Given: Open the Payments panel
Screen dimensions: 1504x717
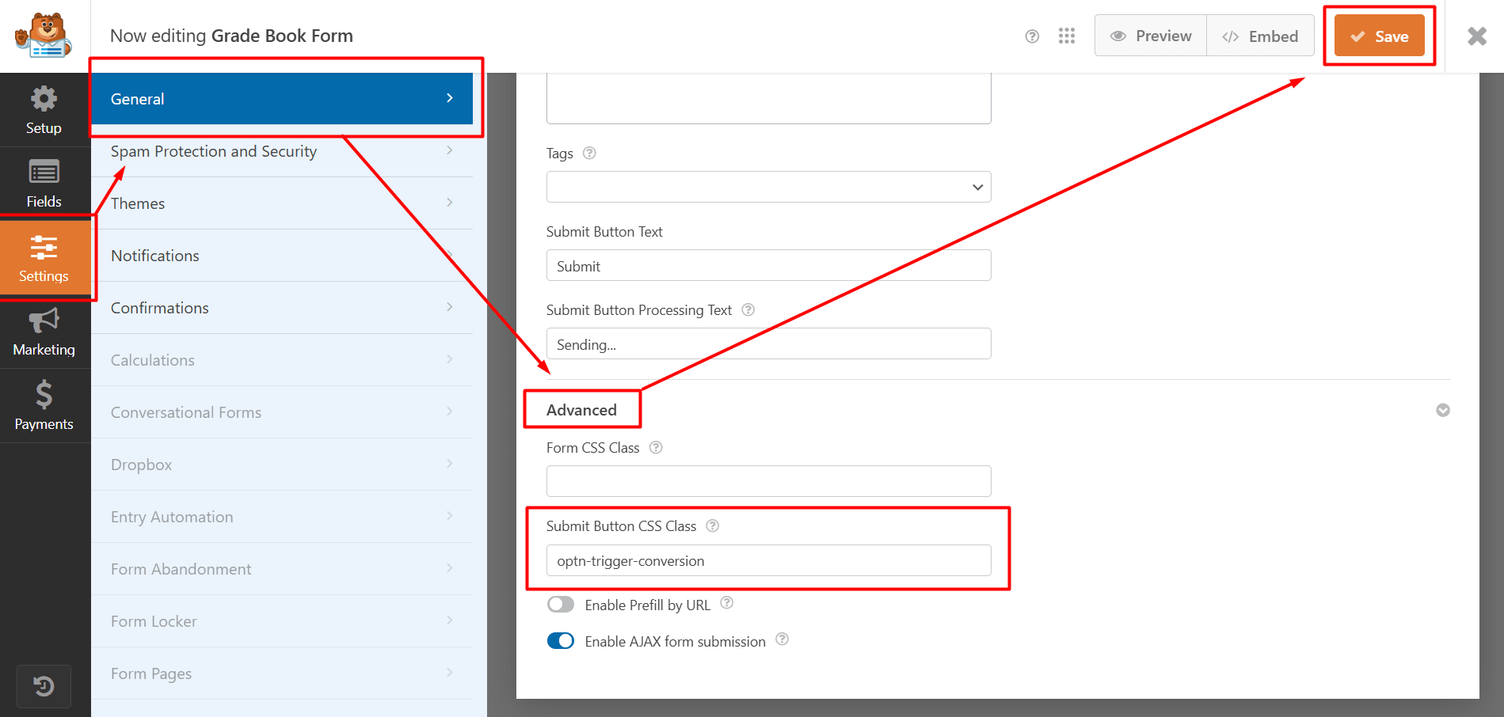Looking at the screenshot, I should pyautogui.click(x=44, y=405).
